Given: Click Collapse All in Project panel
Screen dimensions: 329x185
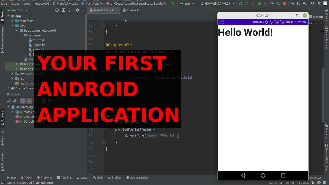Looking at the screenshot, I should click(x=69, y=10).
